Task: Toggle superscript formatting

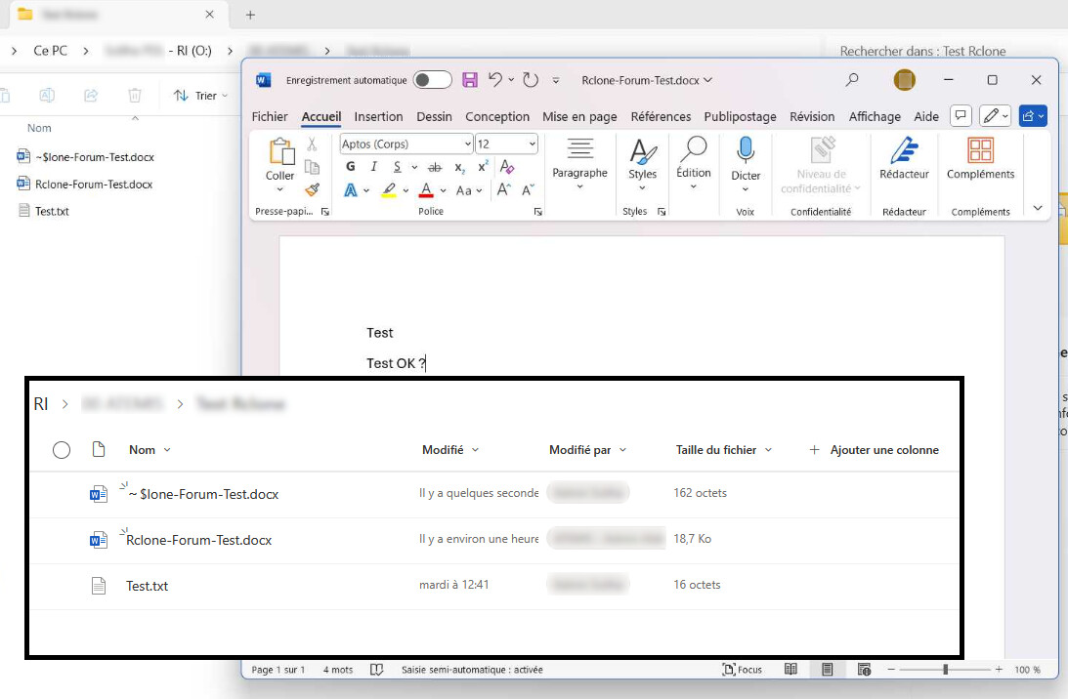Action: click(483, 167)
